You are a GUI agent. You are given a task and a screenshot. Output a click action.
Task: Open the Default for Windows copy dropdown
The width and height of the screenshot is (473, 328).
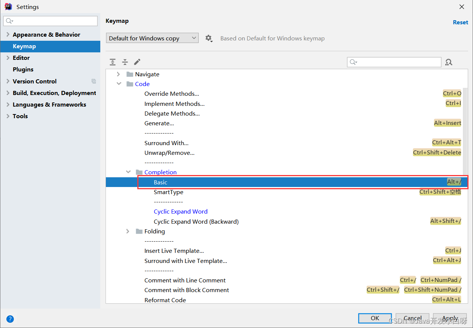click(152, 38)
